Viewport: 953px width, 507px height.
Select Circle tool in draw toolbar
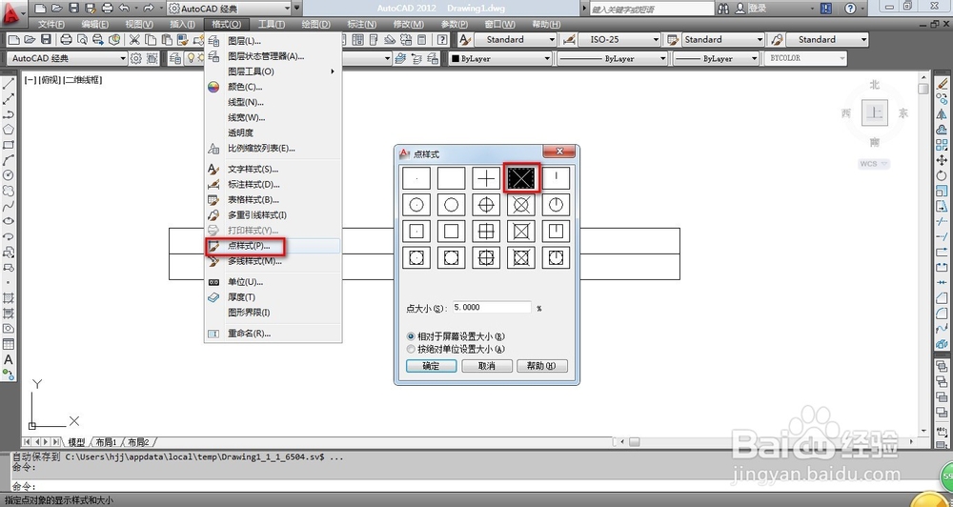(9, 175)
